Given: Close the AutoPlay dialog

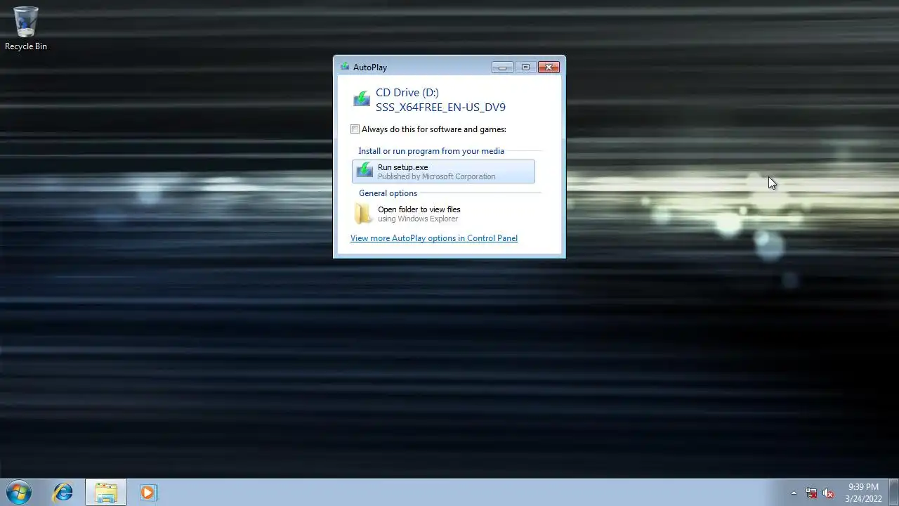Looking at the screenshot, I should (549, 67).
